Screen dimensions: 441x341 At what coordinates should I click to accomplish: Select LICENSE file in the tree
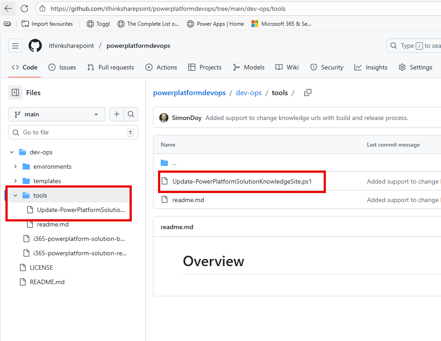click(x=41, y=267)
